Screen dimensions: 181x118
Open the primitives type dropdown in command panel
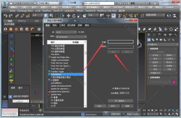pos(163,45)
